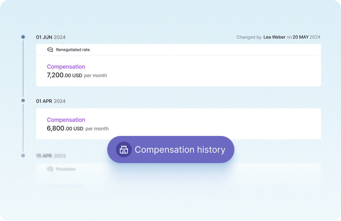Screen dimensions: 341x221
Task: Click the Changed by label
Action: click(249, 37)
